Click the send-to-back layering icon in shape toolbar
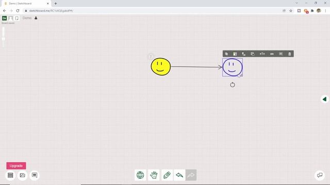This screenshot has height=185, width=330. [253, 54]
